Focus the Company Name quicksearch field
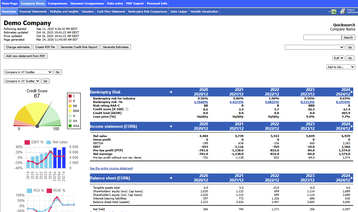Screen dimensions: 358x212 coord(322,37)
